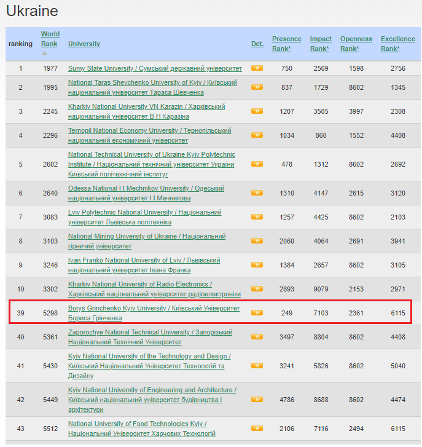Open details icon for Zaporozhye National Technical University
This screenshot has width=422, height=447.
tap(257, 337)
